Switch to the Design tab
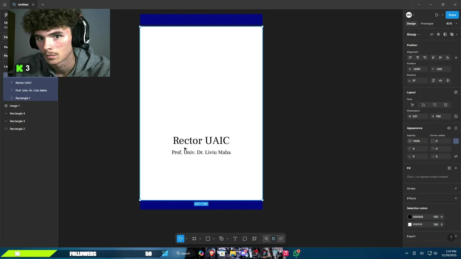 tap(411, 24)
